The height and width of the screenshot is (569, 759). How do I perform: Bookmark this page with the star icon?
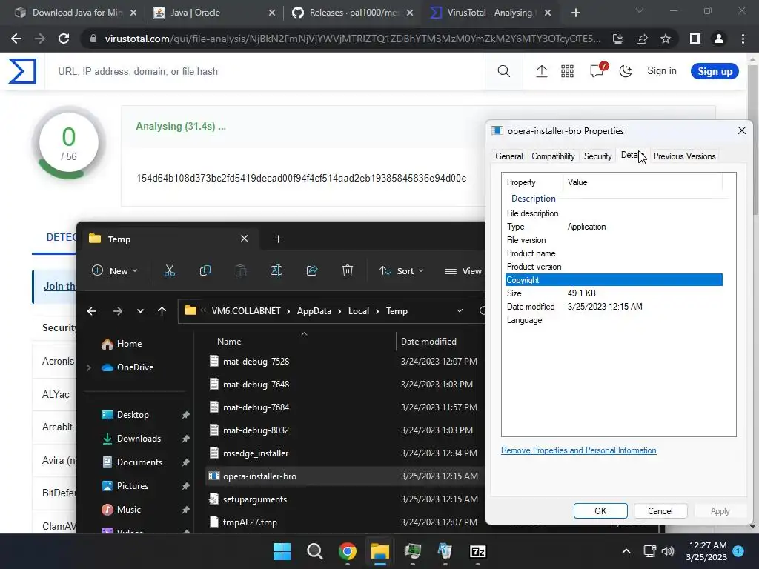pos(666,39)
